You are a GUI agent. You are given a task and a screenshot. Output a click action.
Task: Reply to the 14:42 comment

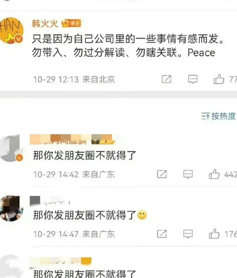coord(188,174)
